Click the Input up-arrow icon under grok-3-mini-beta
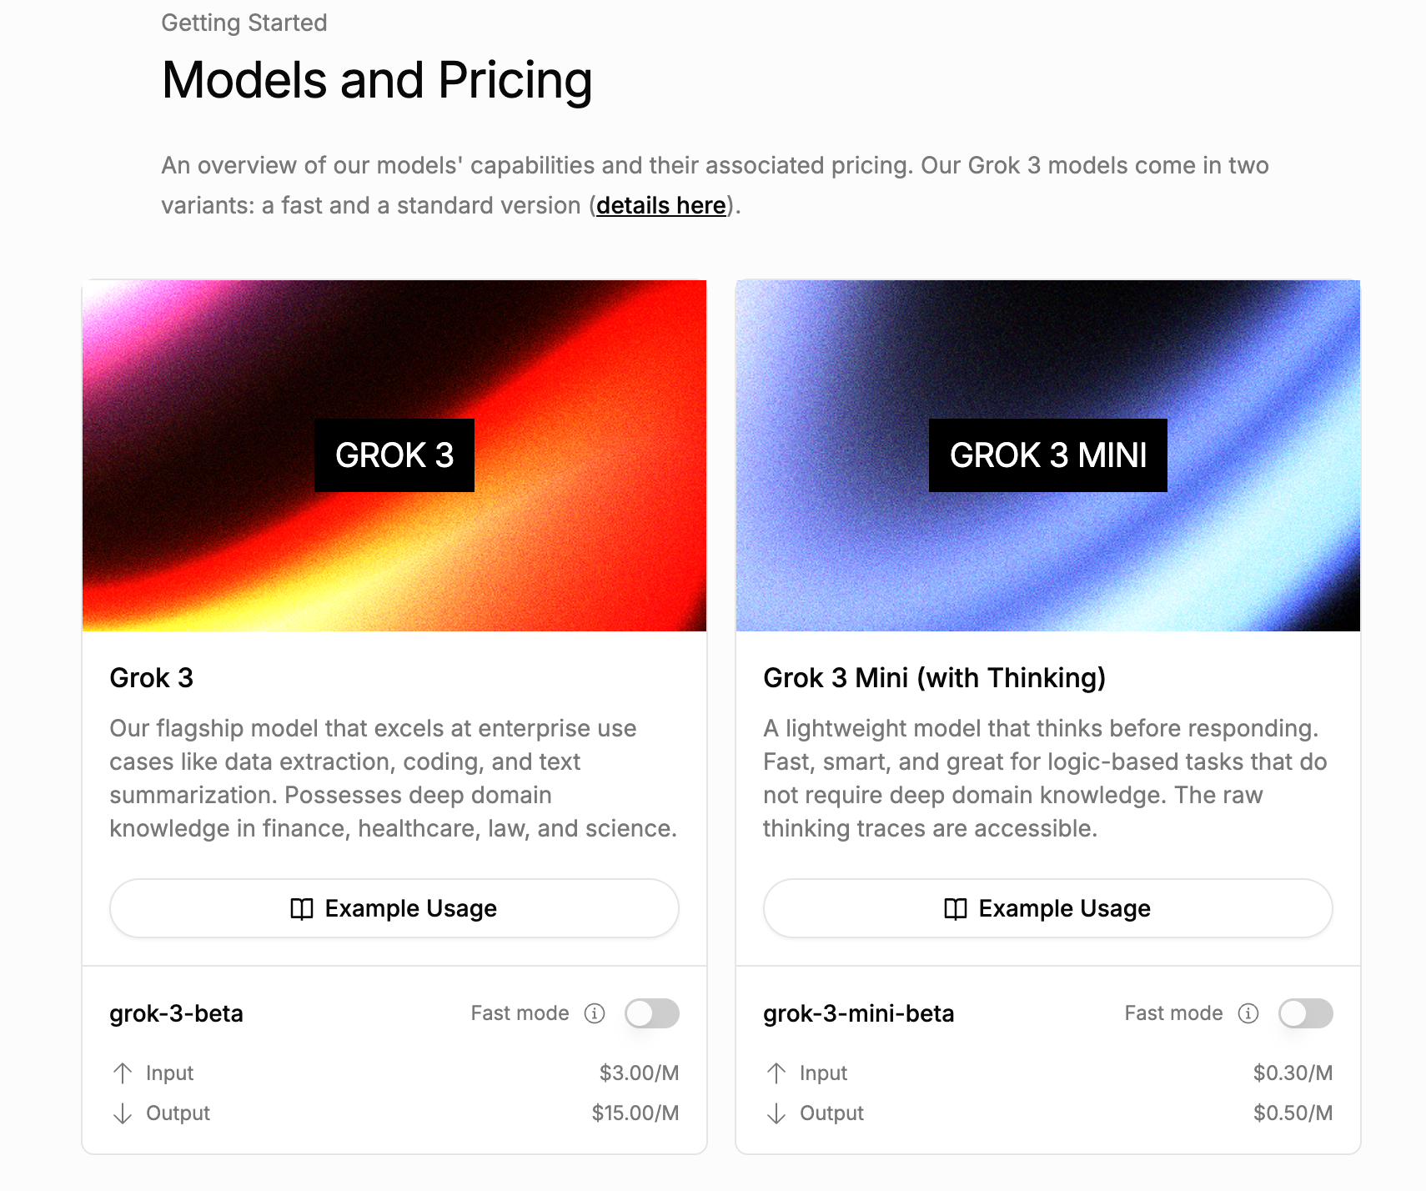This screenshot has width=1426, height=1191. [776, 1073]
